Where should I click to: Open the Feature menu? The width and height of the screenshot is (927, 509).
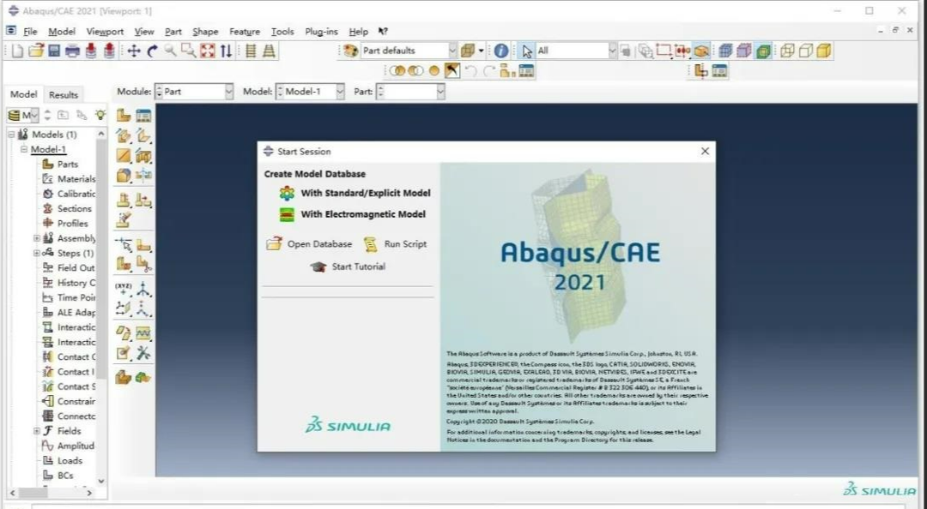pos(245,32)
